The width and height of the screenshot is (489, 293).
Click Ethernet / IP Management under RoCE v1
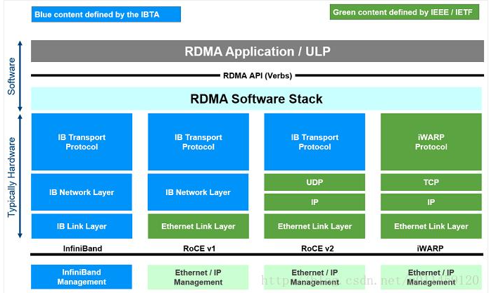click(x=198, y=277)
